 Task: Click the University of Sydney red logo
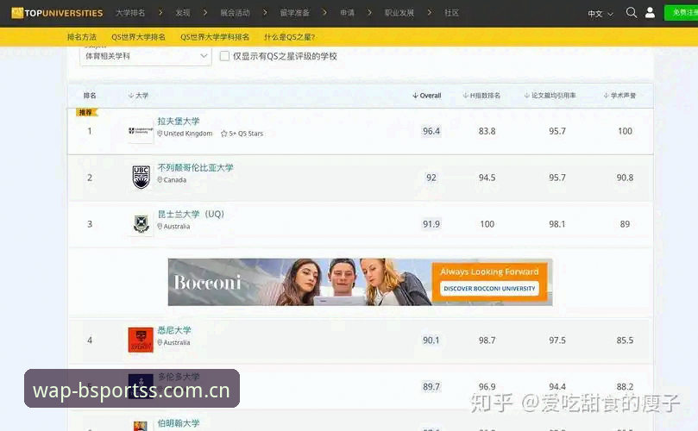pos(141,340)
